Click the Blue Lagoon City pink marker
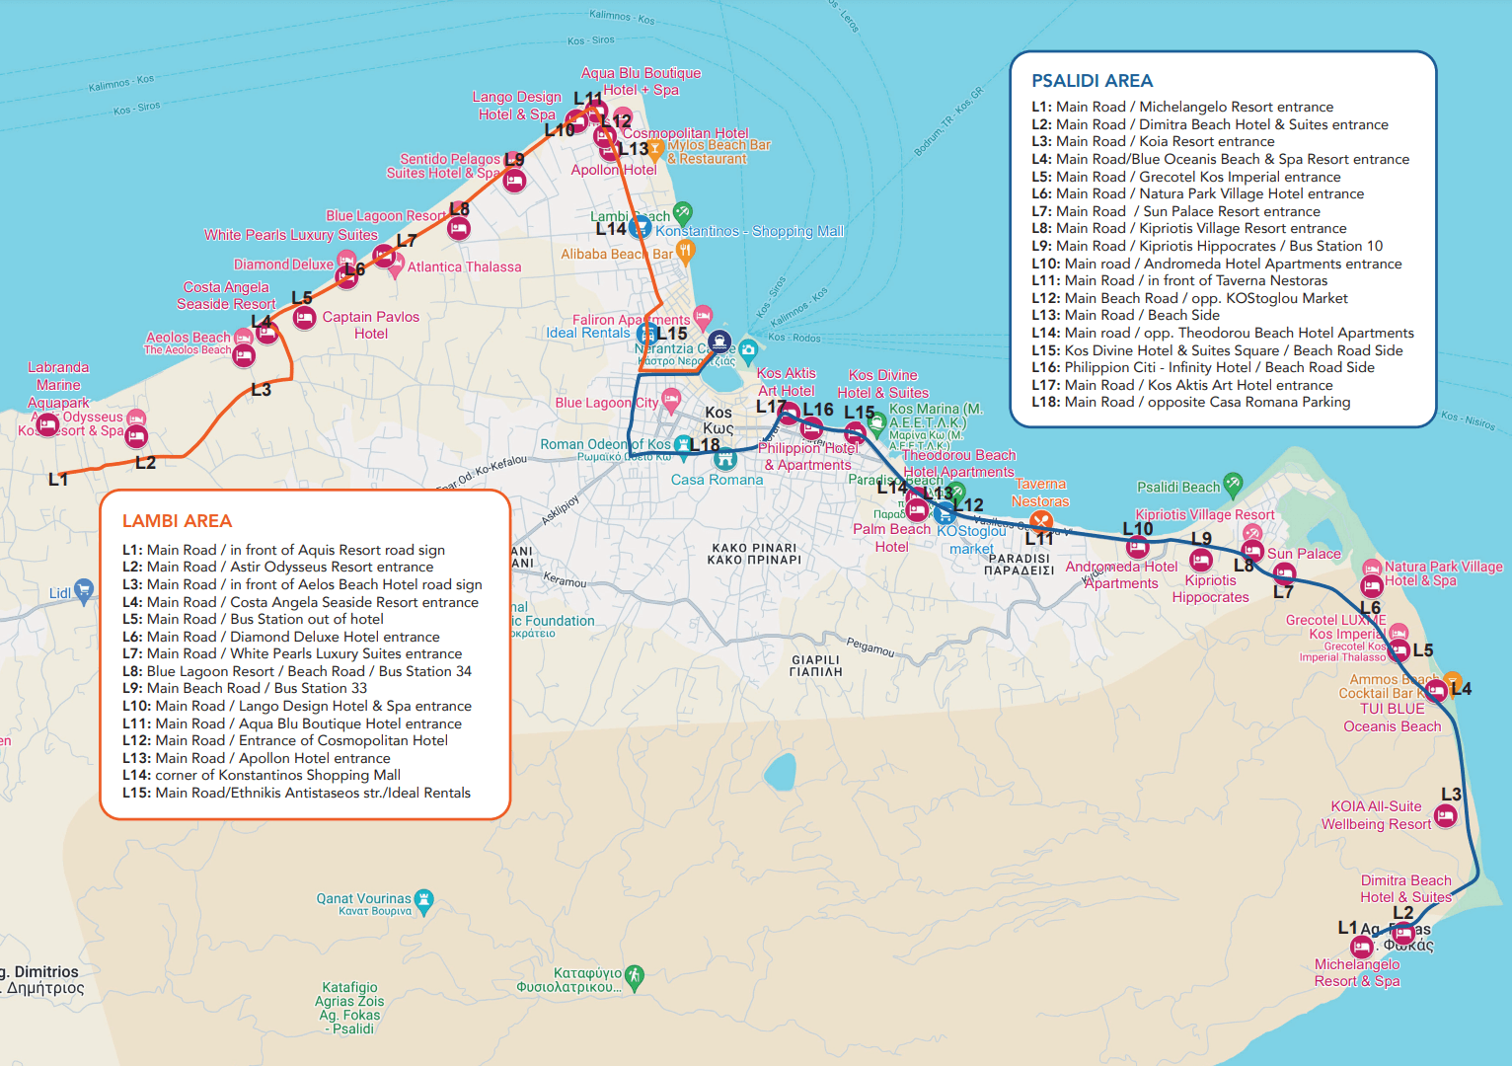This screenshot has height=1066, width=1512. click(x=671, y=401)
